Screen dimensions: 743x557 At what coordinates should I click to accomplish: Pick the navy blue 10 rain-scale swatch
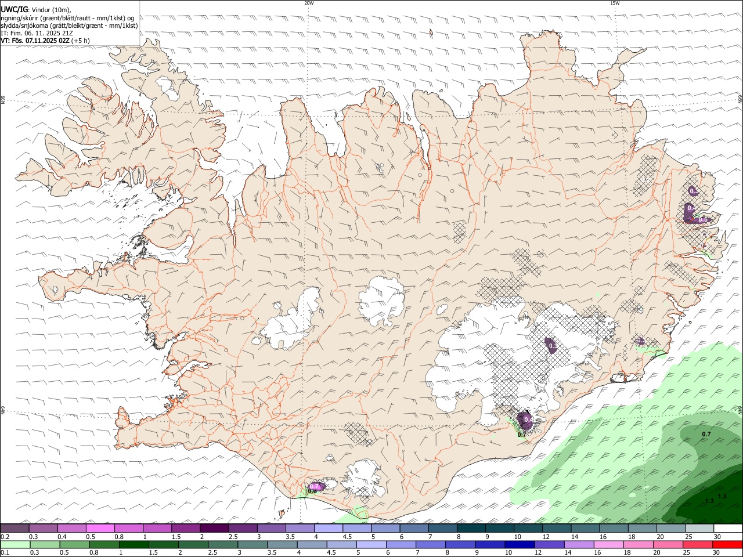[519, 545]
